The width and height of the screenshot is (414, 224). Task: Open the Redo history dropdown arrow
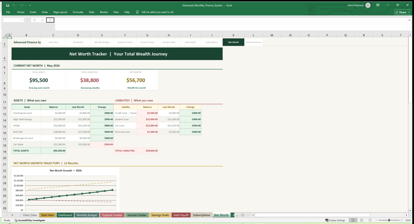pos(25,5)
